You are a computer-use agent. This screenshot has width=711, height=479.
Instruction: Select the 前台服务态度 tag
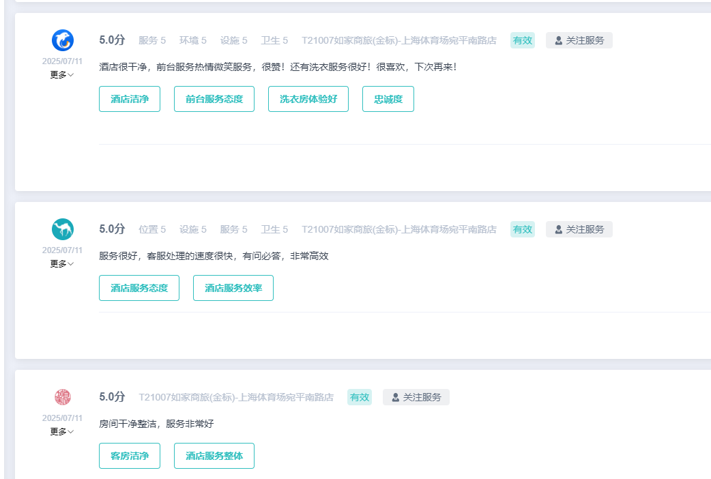coord(214,99)
